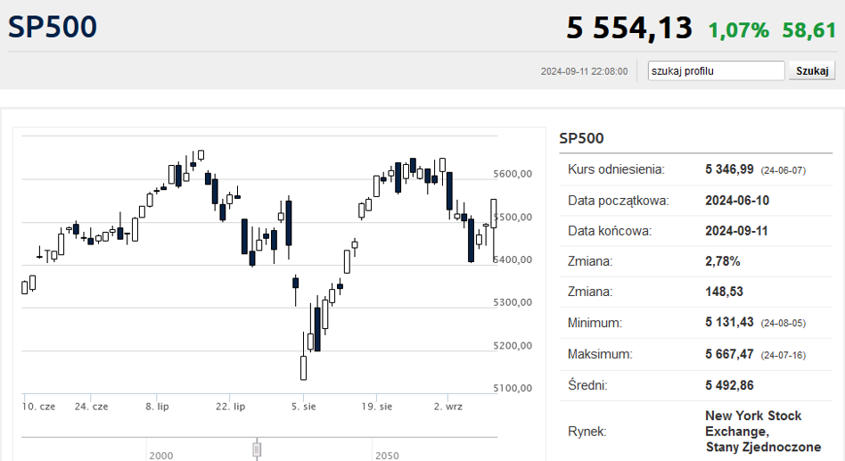Click the last white candle on chart's right edge

click(x=494, y=214)
